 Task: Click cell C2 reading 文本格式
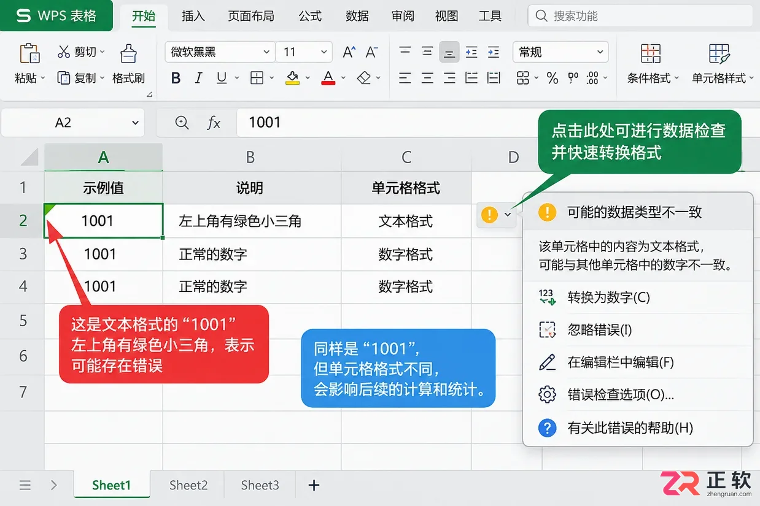(x=406, y=221)
